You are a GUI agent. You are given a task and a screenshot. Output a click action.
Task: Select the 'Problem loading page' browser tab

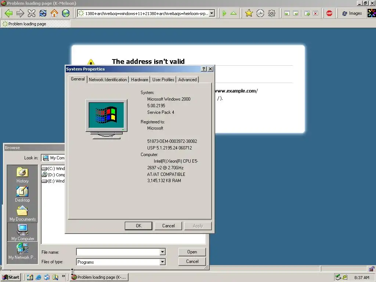[35, 24]
